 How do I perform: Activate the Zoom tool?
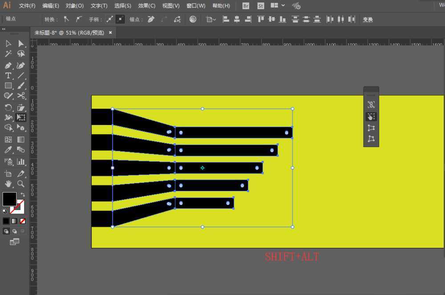21,184
